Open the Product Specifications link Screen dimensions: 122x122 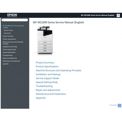tap(47, 66)
